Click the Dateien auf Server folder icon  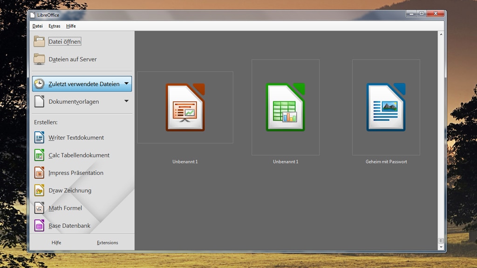pos(39,59)
